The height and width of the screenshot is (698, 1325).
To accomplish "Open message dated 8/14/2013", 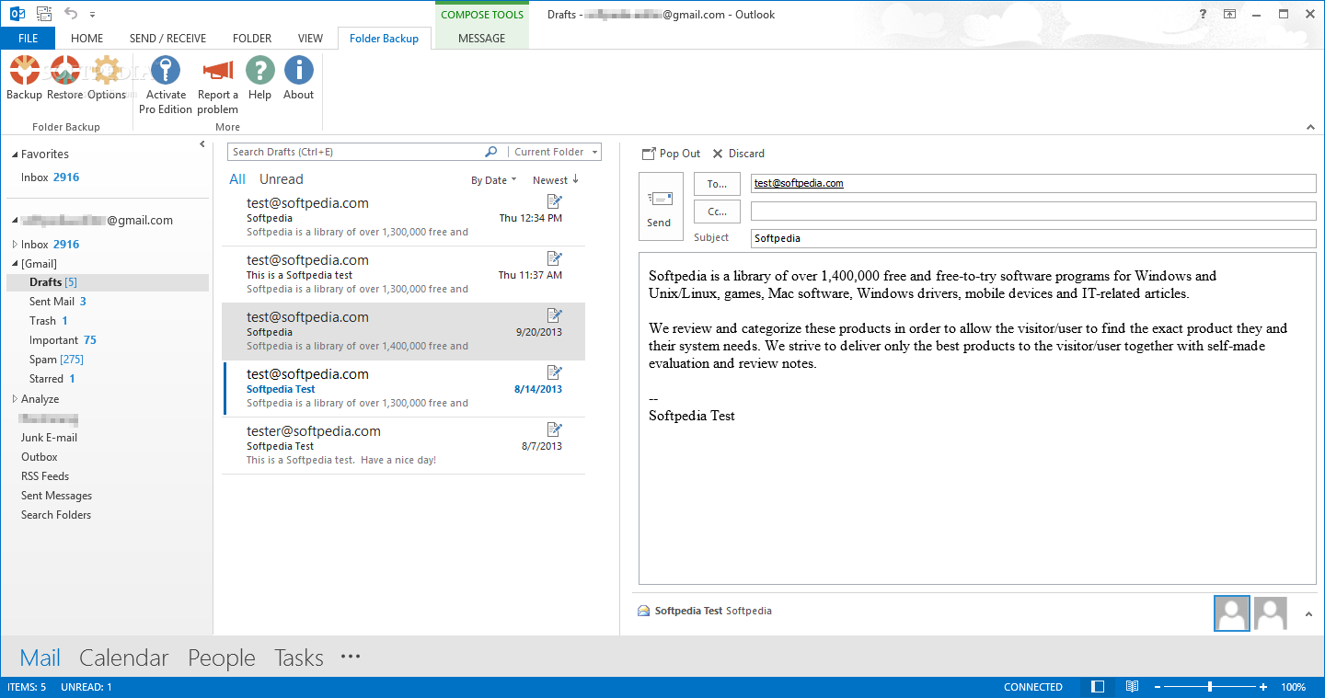I will [x=403, y=389].
